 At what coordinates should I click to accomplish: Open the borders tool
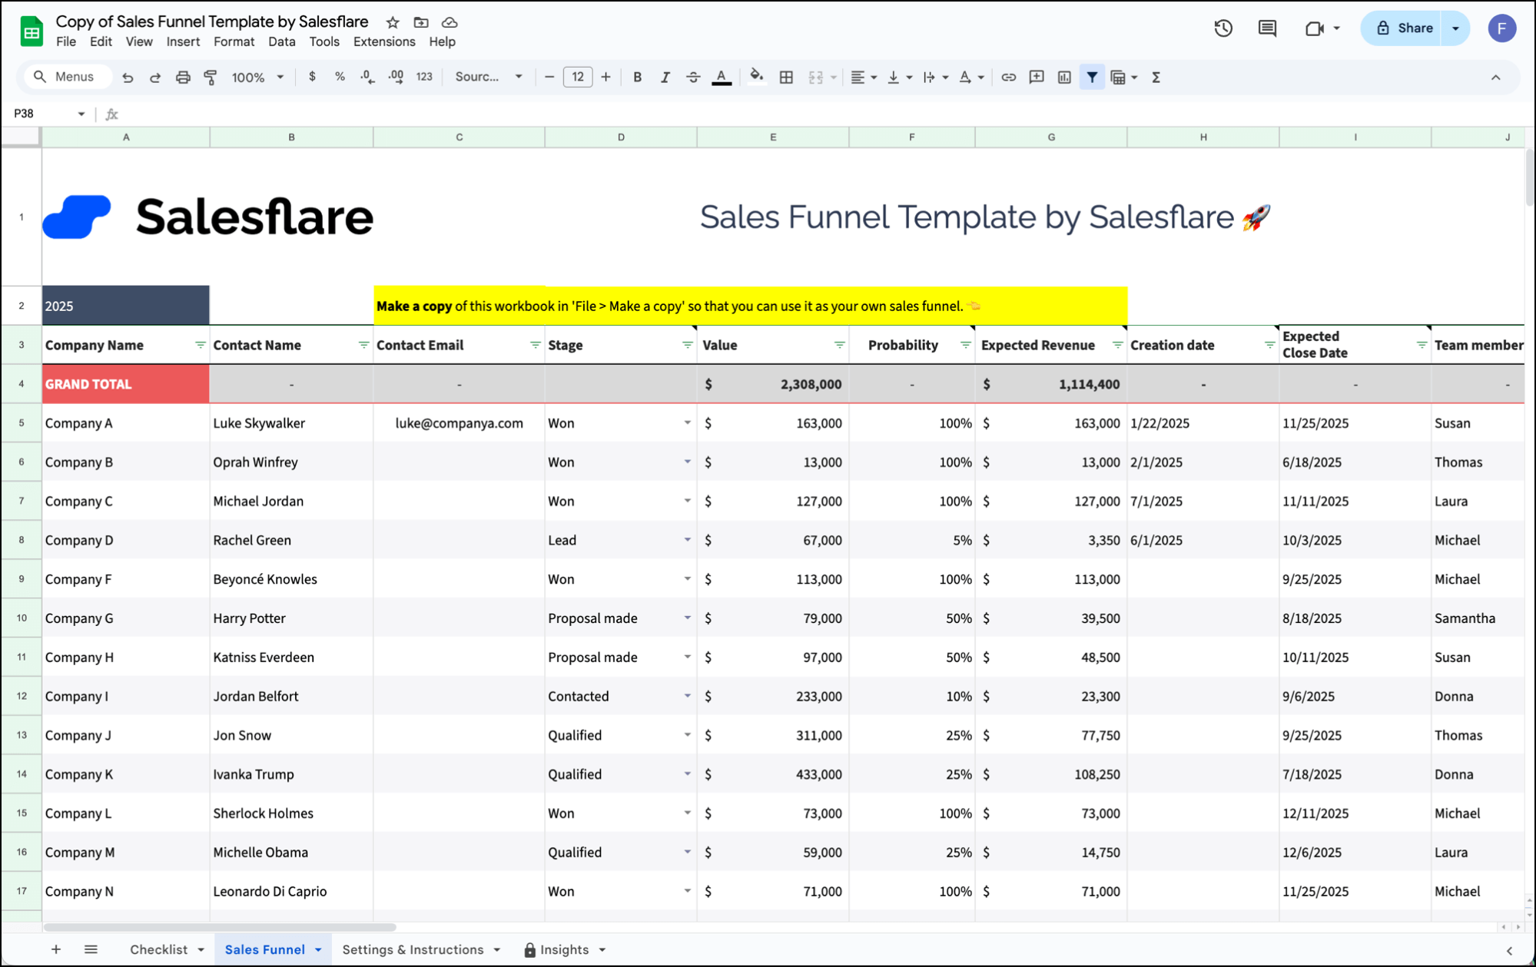point(786,77)
